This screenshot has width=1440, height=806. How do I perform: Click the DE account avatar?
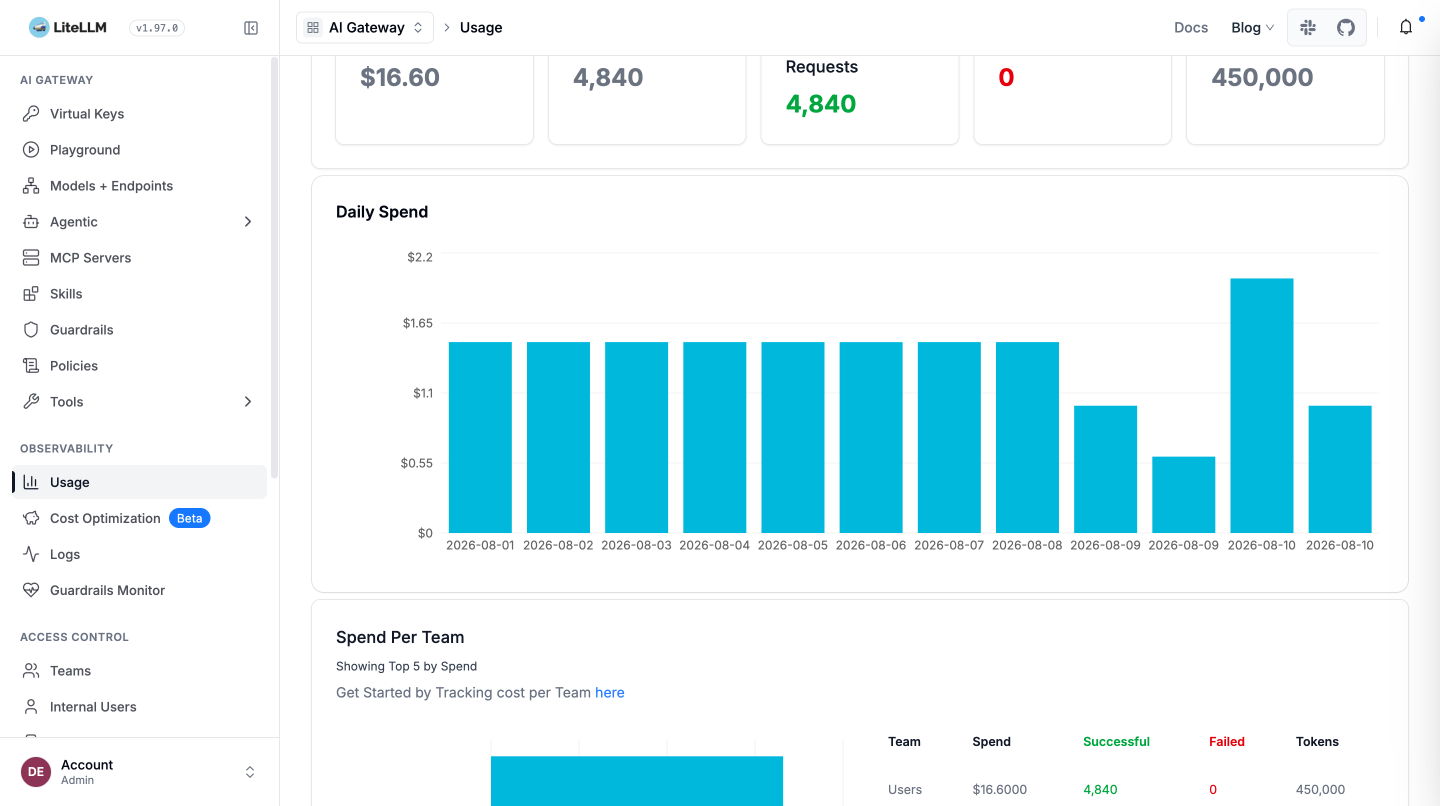pos(36,771)
